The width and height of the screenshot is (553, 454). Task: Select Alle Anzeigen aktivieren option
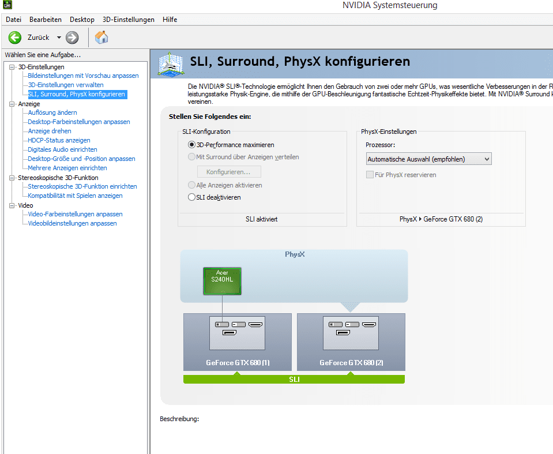point(191,185)
